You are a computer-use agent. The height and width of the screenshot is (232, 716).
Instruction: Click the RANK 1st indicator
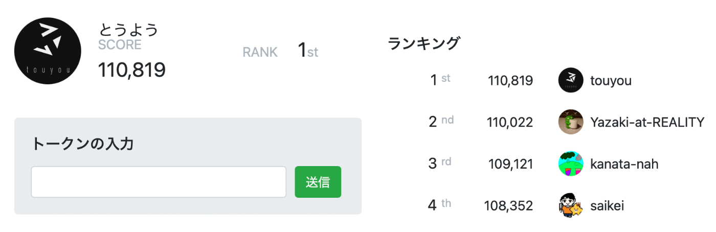coord(281,52)
